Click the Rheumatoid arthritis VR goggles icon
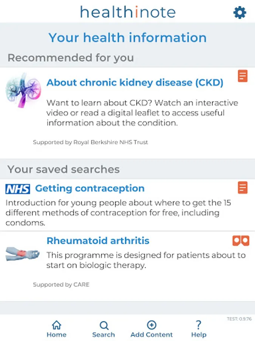 pos(241,240)
